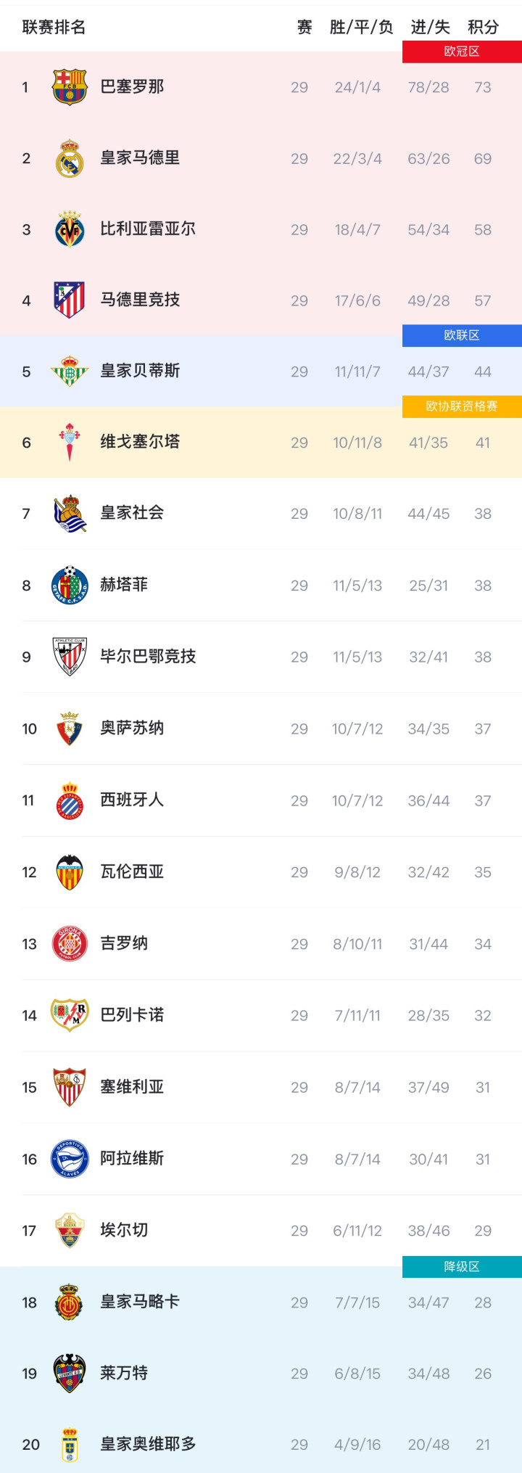522x1473 pixels.
Task: Click the Celta Vigo crest
Action: 70,442
